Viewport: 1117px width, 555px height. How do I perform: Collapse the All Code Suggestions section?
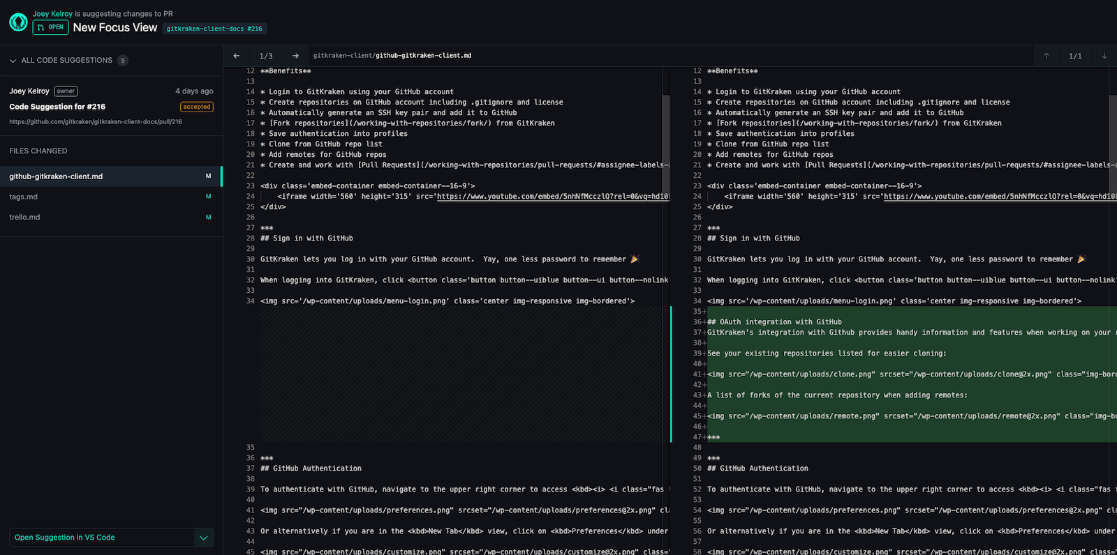click(13, 61)
